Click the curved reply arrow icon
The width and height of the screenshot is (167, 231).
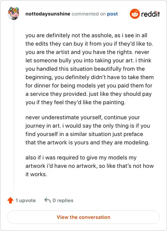(47, 200)
